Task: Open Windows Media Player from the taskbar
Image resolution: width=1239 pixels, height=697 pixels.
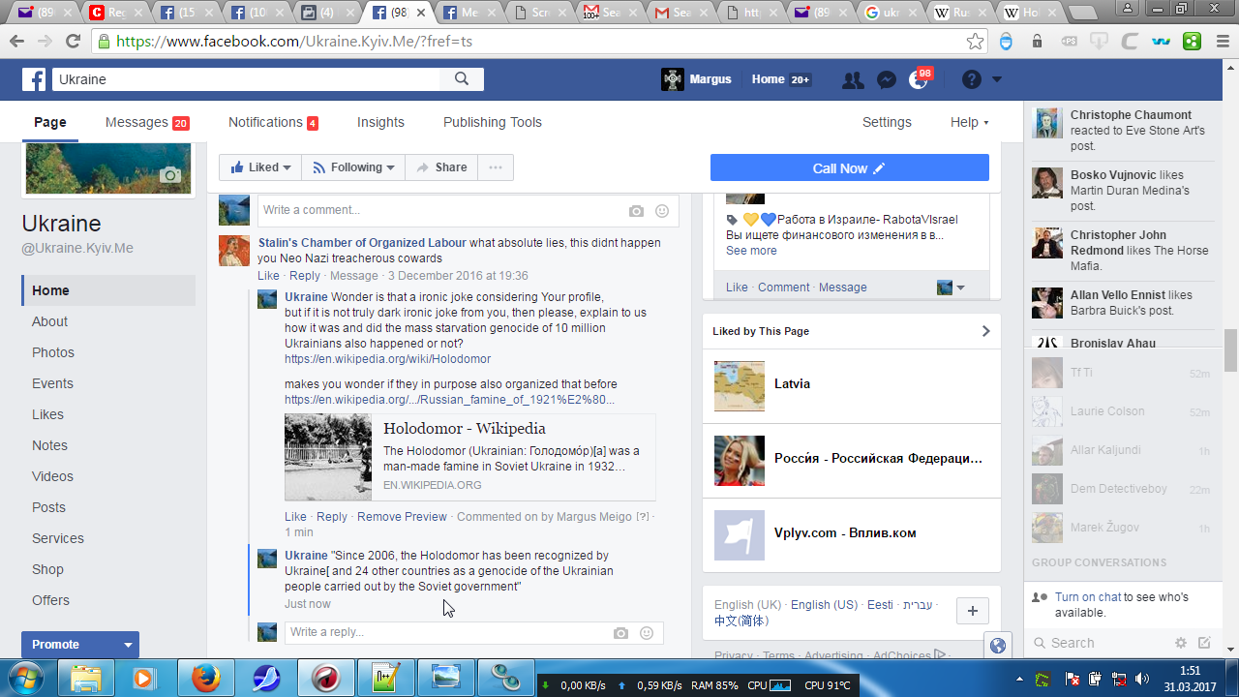Action: coord(144,678)
